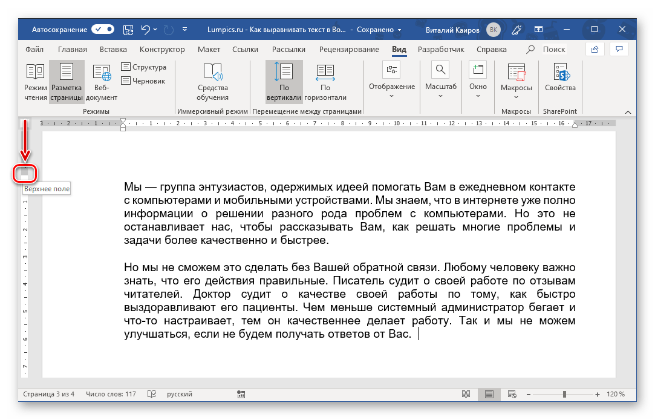The height and width of the screenshot is (420, 655).
Task: Click the zoom slider handle
Action: 564,394
